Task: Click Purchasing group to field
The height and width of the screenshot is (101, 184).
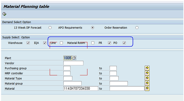Action: click(x=113, y=68)
